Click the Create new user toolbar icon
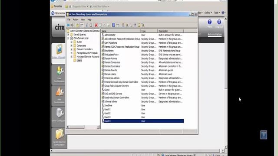Image resolution: width=278 pixels, height=156 pixels. [x=123, y=25]
